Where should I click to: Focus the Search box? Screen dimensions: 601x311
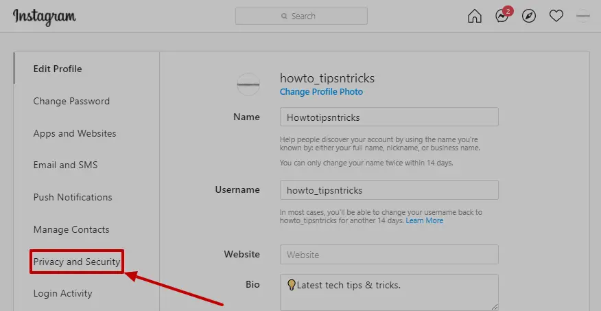pos(301,16)
